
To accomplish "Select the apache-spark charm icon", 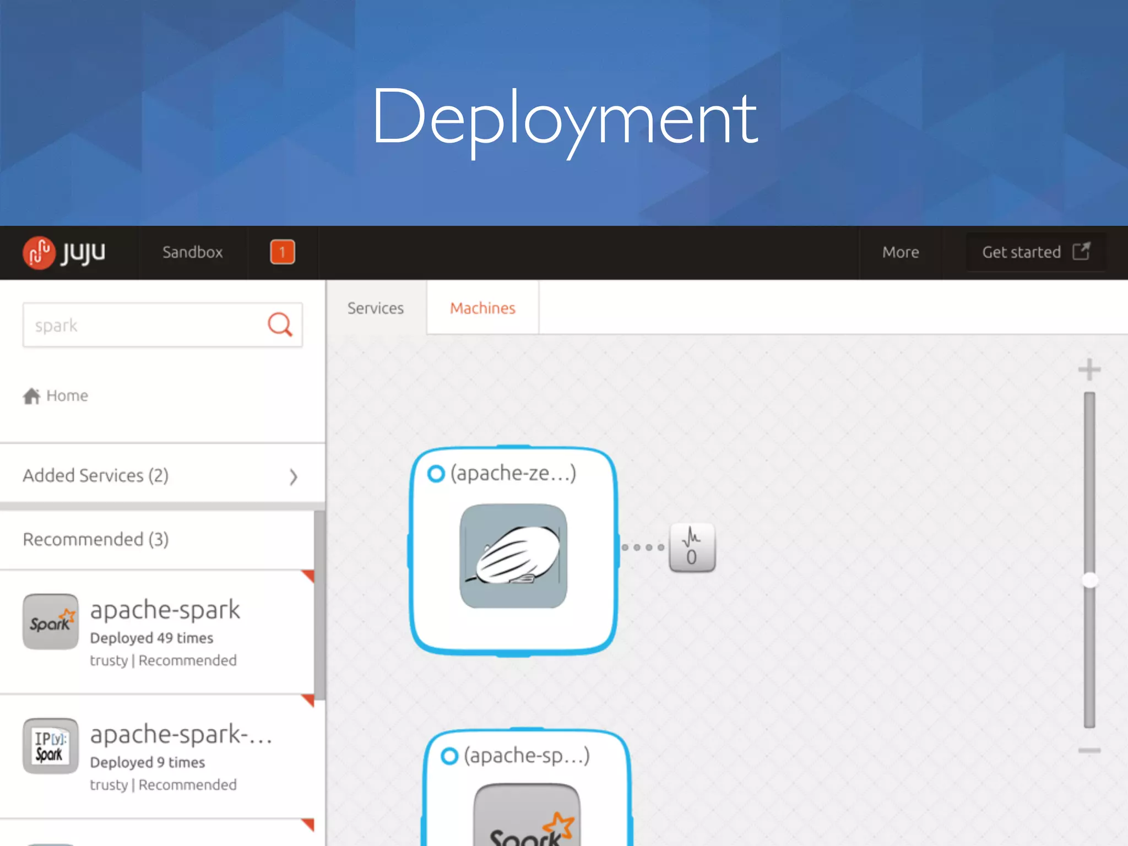I will point(51,621).
